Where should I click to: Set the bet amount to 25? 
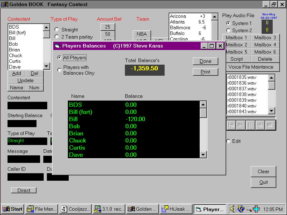(108, 27)
